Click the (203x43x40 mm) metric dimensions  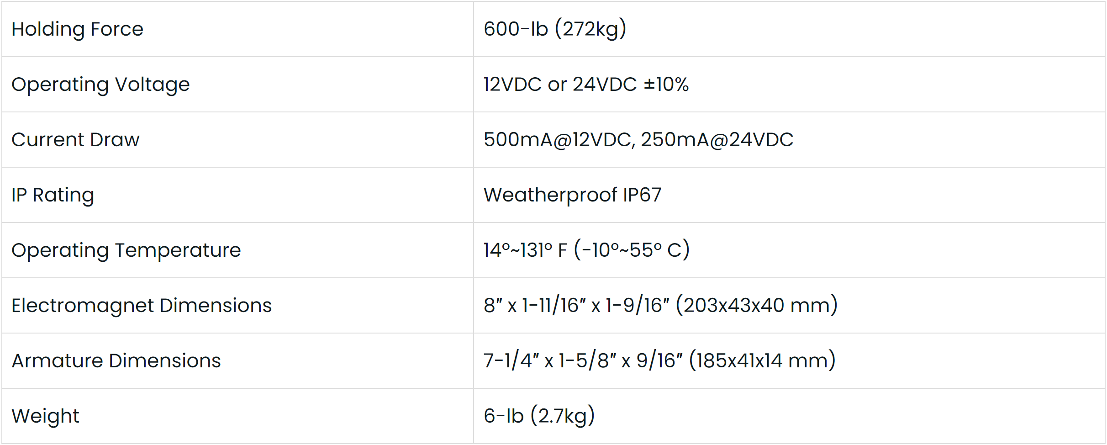coord(757,306)
